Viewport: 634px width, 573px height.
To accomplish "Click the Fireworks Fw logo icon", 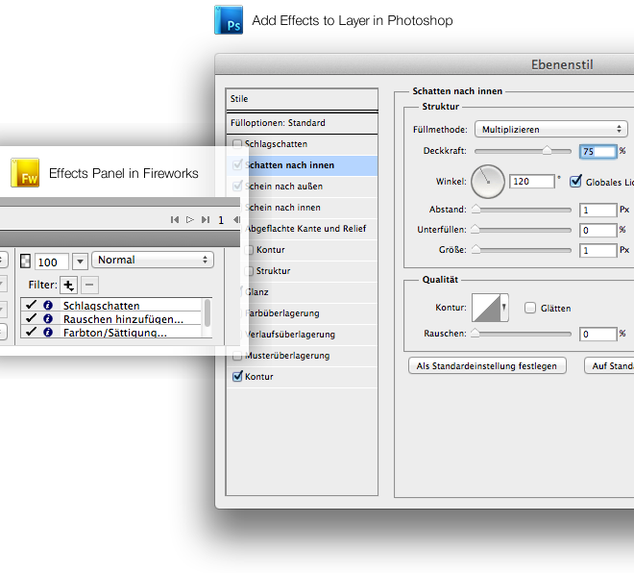I will pos(25,173).
